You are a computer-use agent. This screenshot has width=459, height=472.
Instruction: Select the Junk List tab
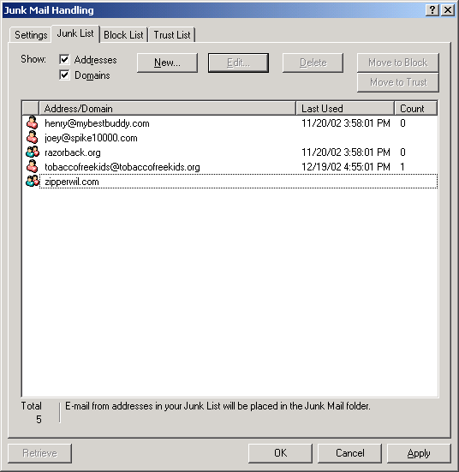75,33
